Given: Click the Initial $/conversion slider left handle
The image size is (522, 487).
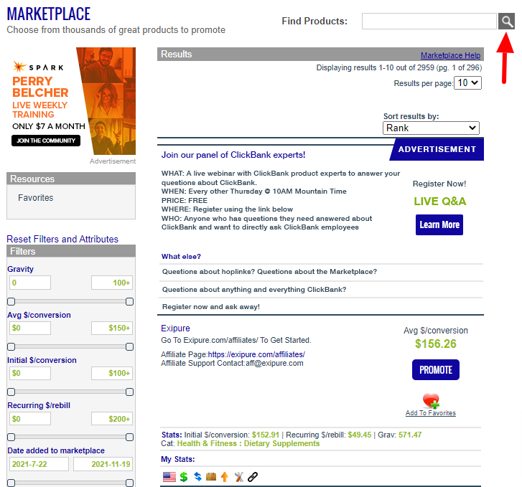Looking at the screenshot, I should [x=11, y=392].
